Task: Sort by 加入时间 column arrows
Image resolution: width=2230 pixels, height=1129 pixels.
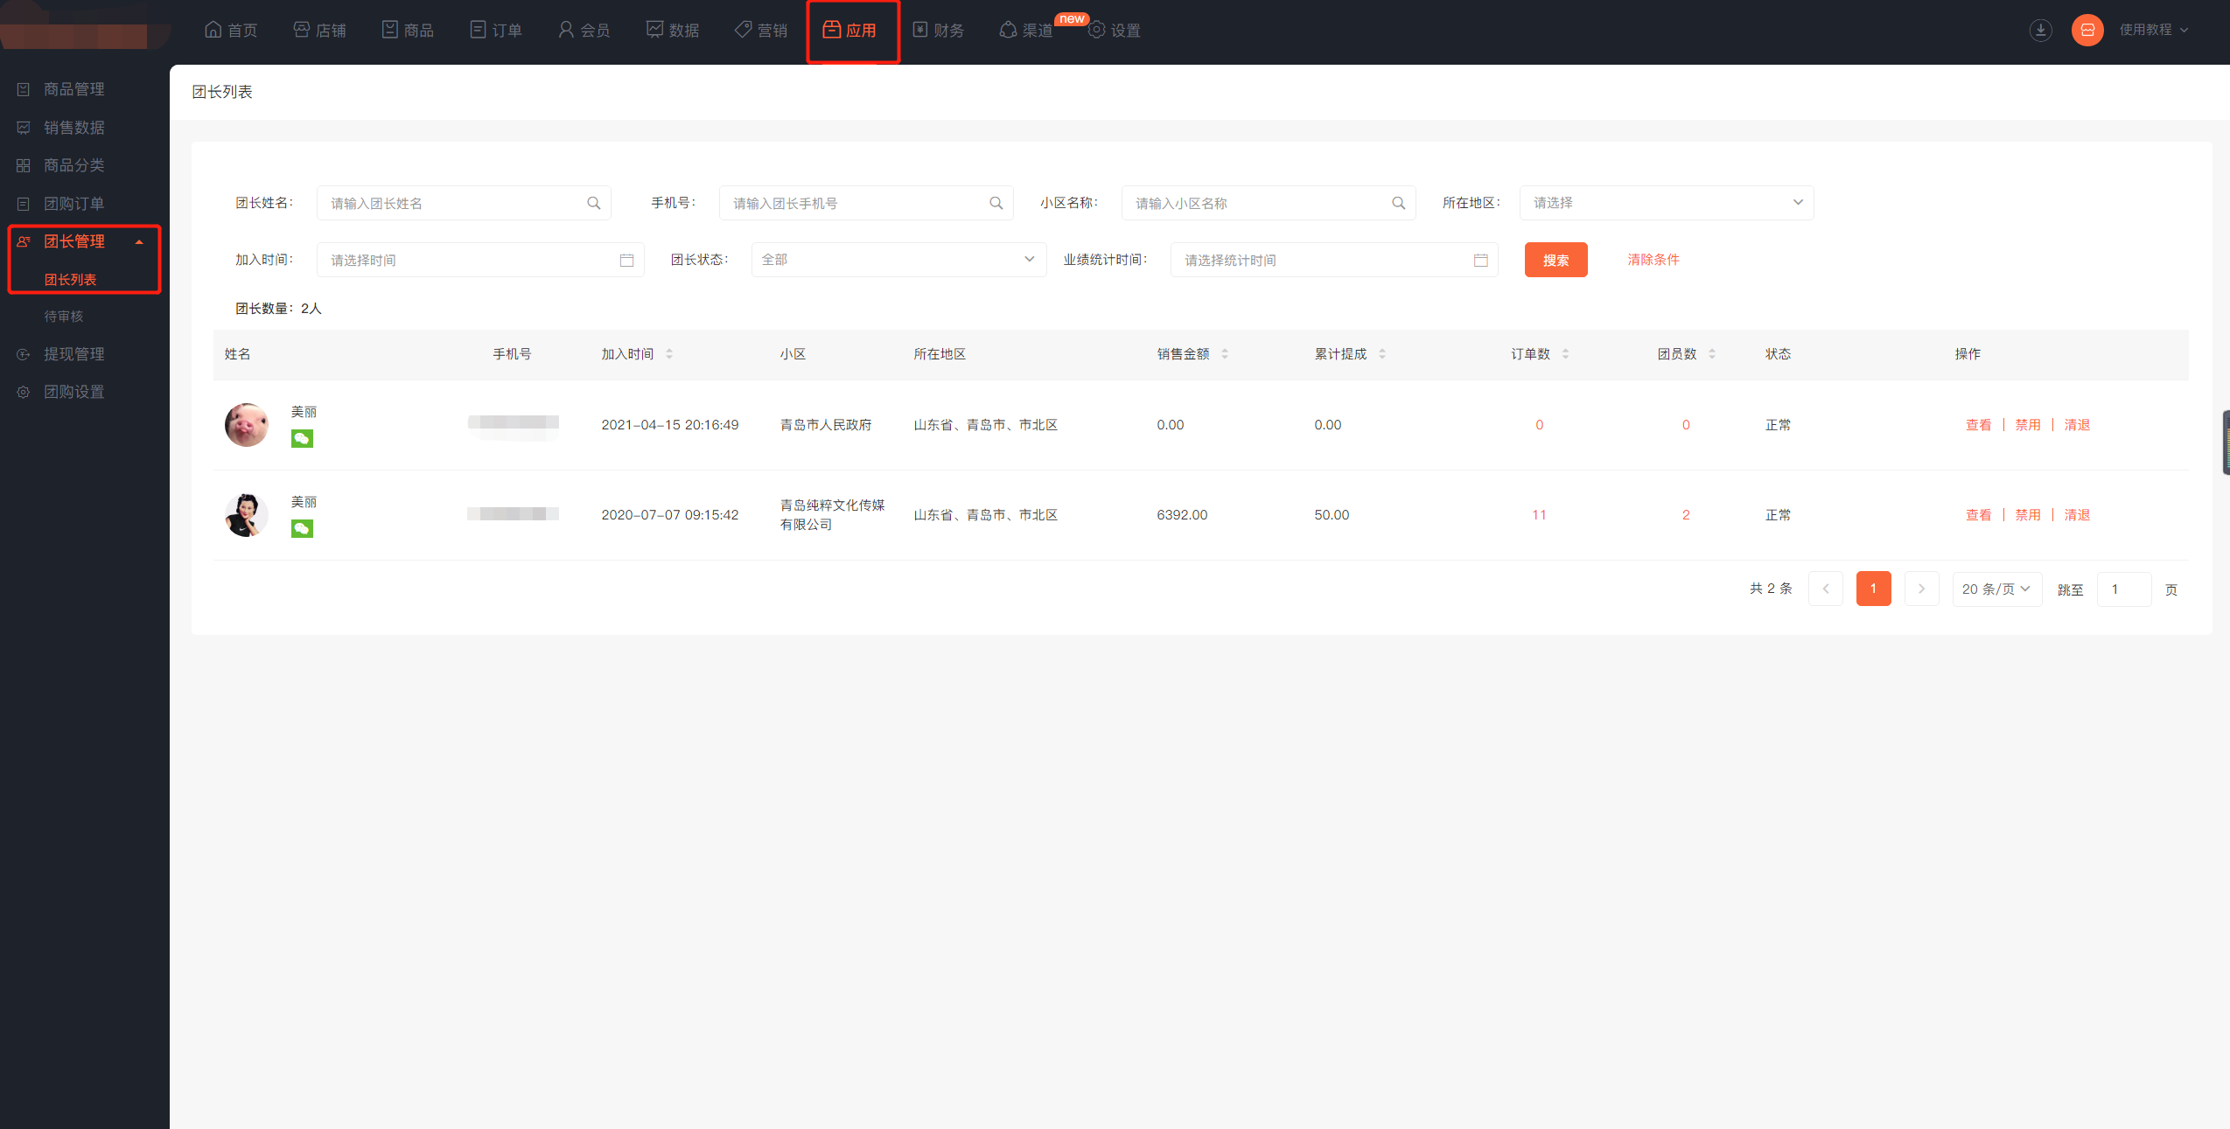Action: [x=668, y=354]
